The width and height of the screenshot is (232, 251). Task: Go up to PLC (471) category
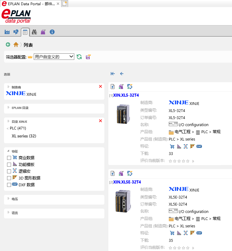[18, 128]
